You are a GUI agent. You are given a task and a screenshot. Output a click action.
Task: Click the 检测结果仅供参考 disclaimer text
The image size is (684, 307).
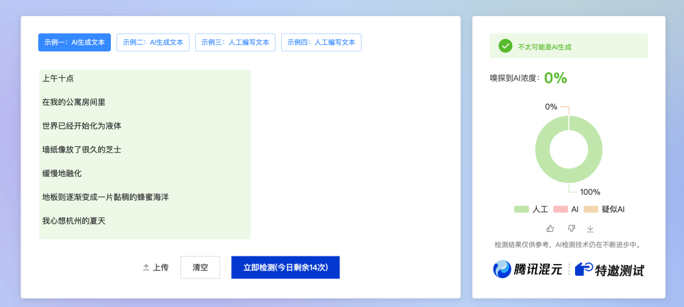click(567, 244)
